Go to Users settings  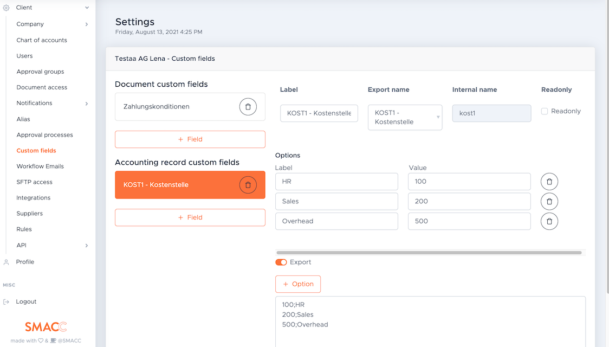(24, 56)
